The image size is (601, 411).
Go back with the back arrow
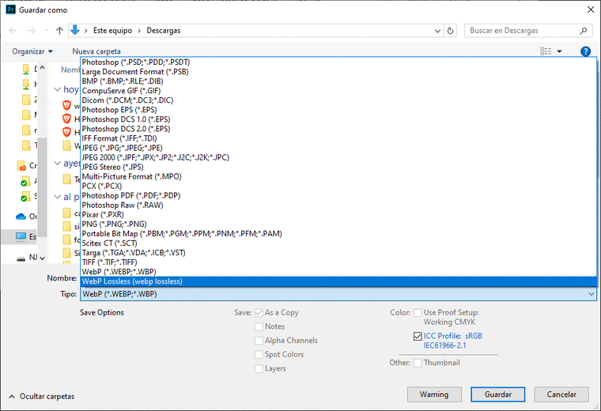click(13, 31)
